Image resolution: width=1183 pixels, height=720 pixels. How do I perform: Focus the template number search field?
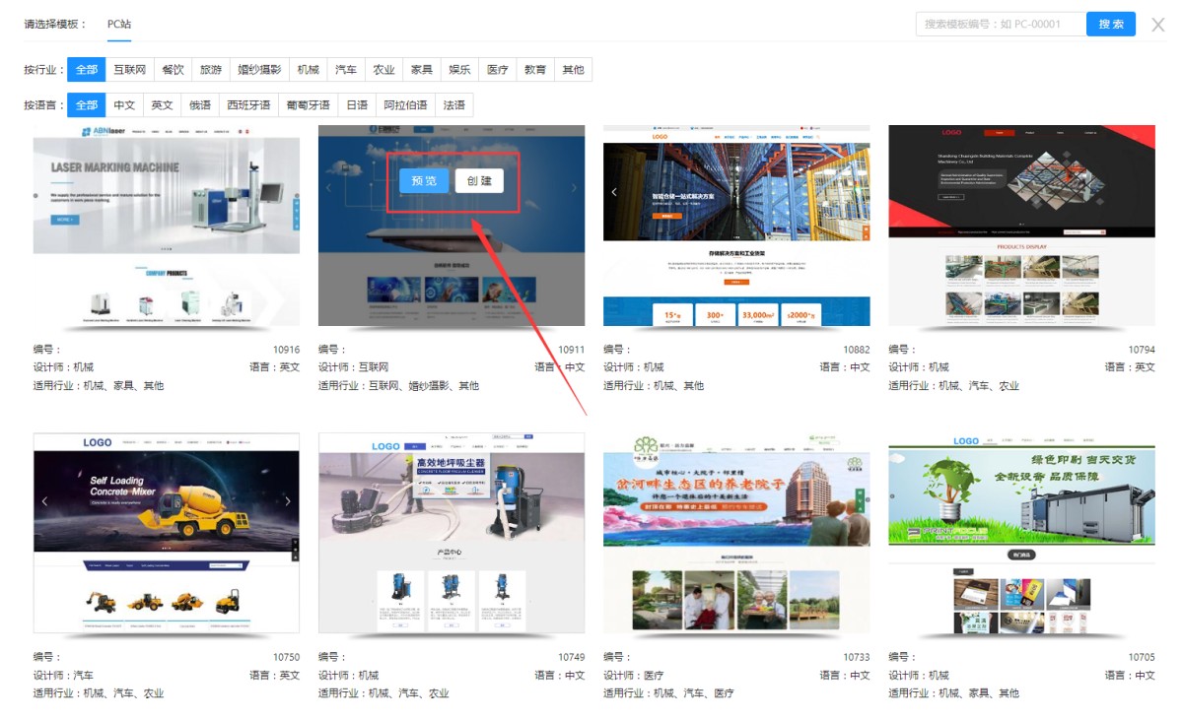[x=1000, y=25]
